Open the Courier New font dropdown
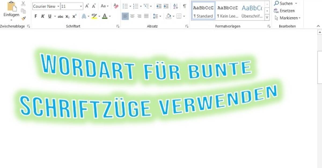The image size is (322, 168). pyautogui.click(x=58, y=6)
